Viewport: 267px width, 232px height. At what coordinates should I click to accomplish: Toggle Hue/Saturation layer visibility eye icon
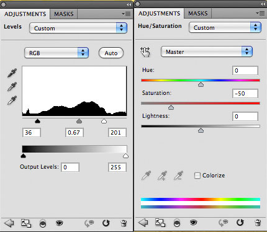pos(193,223)
